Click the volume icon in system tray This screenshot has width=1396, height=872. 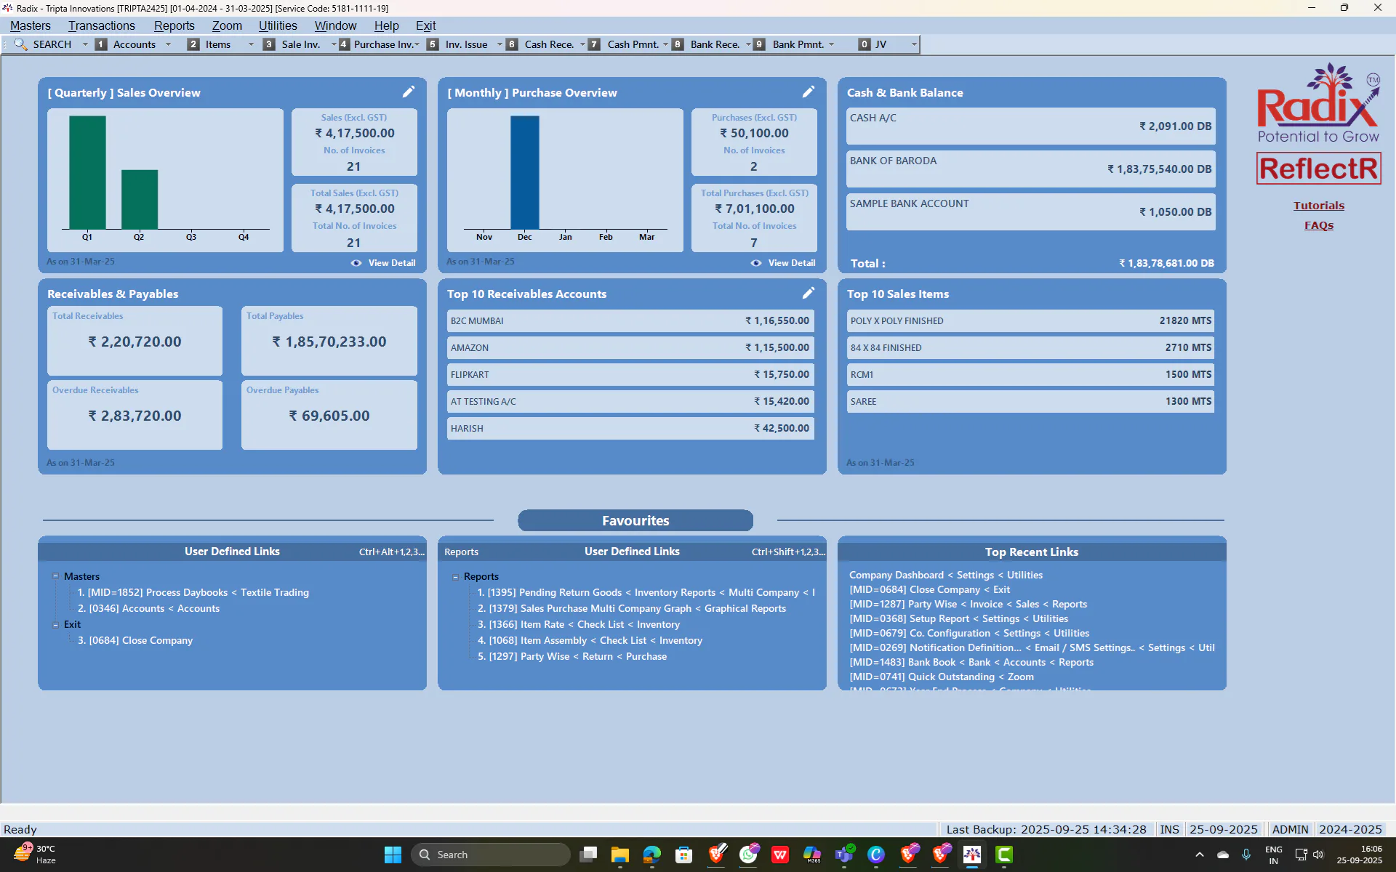(x=1318, y=855)
